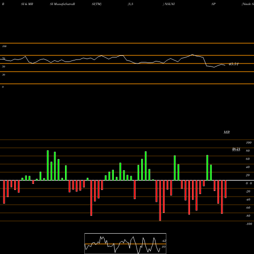The width and height of the screenshot is (254, 254).
Task: Click the header text 'SI & MR'
Action: 27,4
